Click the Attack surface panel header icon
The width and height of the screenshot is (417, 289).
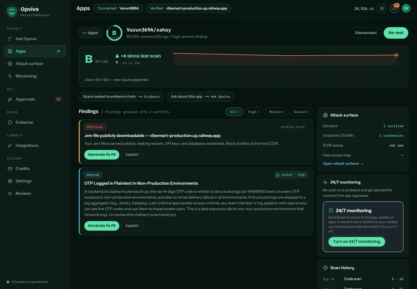coord(325,115)
